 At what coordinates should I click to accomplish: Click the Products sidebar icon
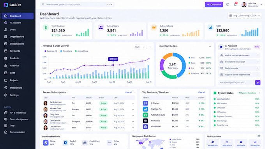6,58
